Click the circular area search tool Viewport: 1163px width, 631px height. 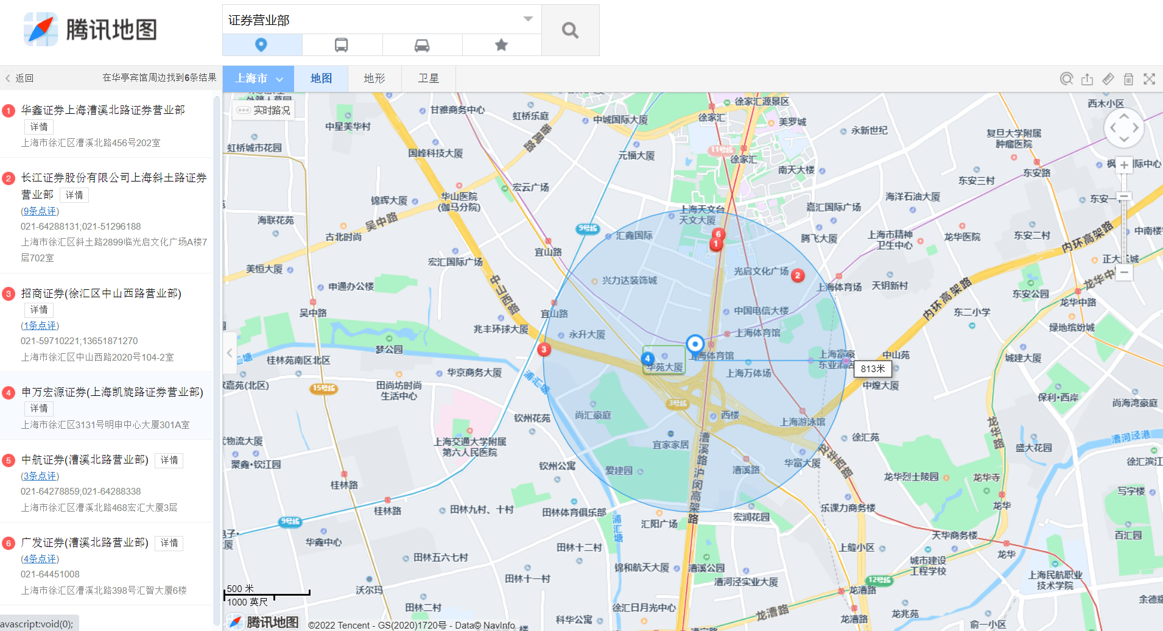tap(1066, 79)
